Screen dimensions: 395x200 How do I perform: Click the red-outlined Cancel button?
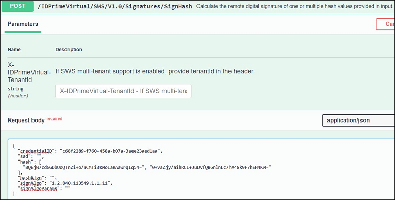coord(385,24)
